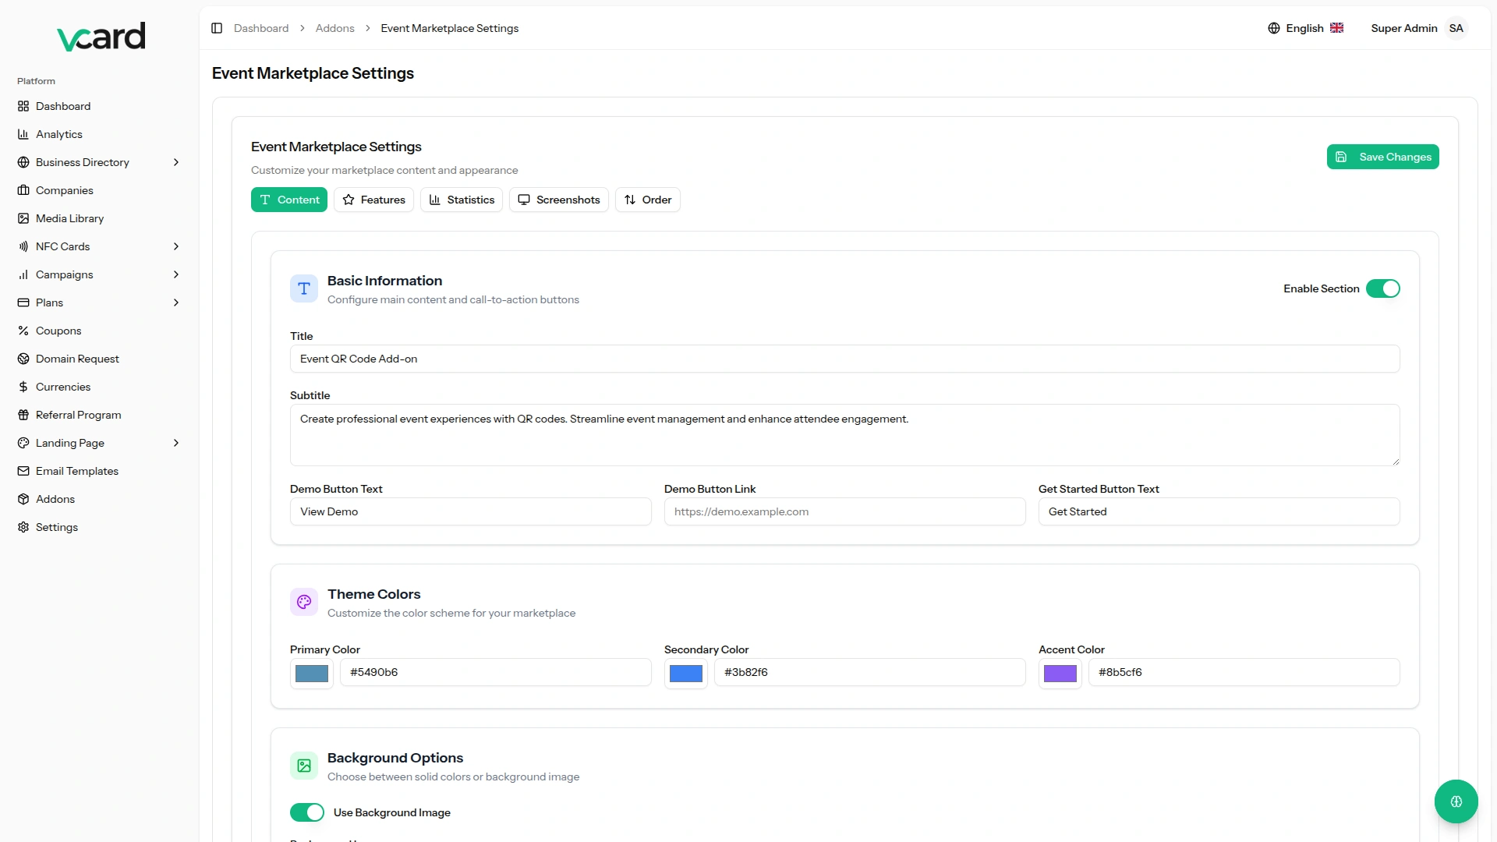Click the Subtitle text area

pos(845,435)
